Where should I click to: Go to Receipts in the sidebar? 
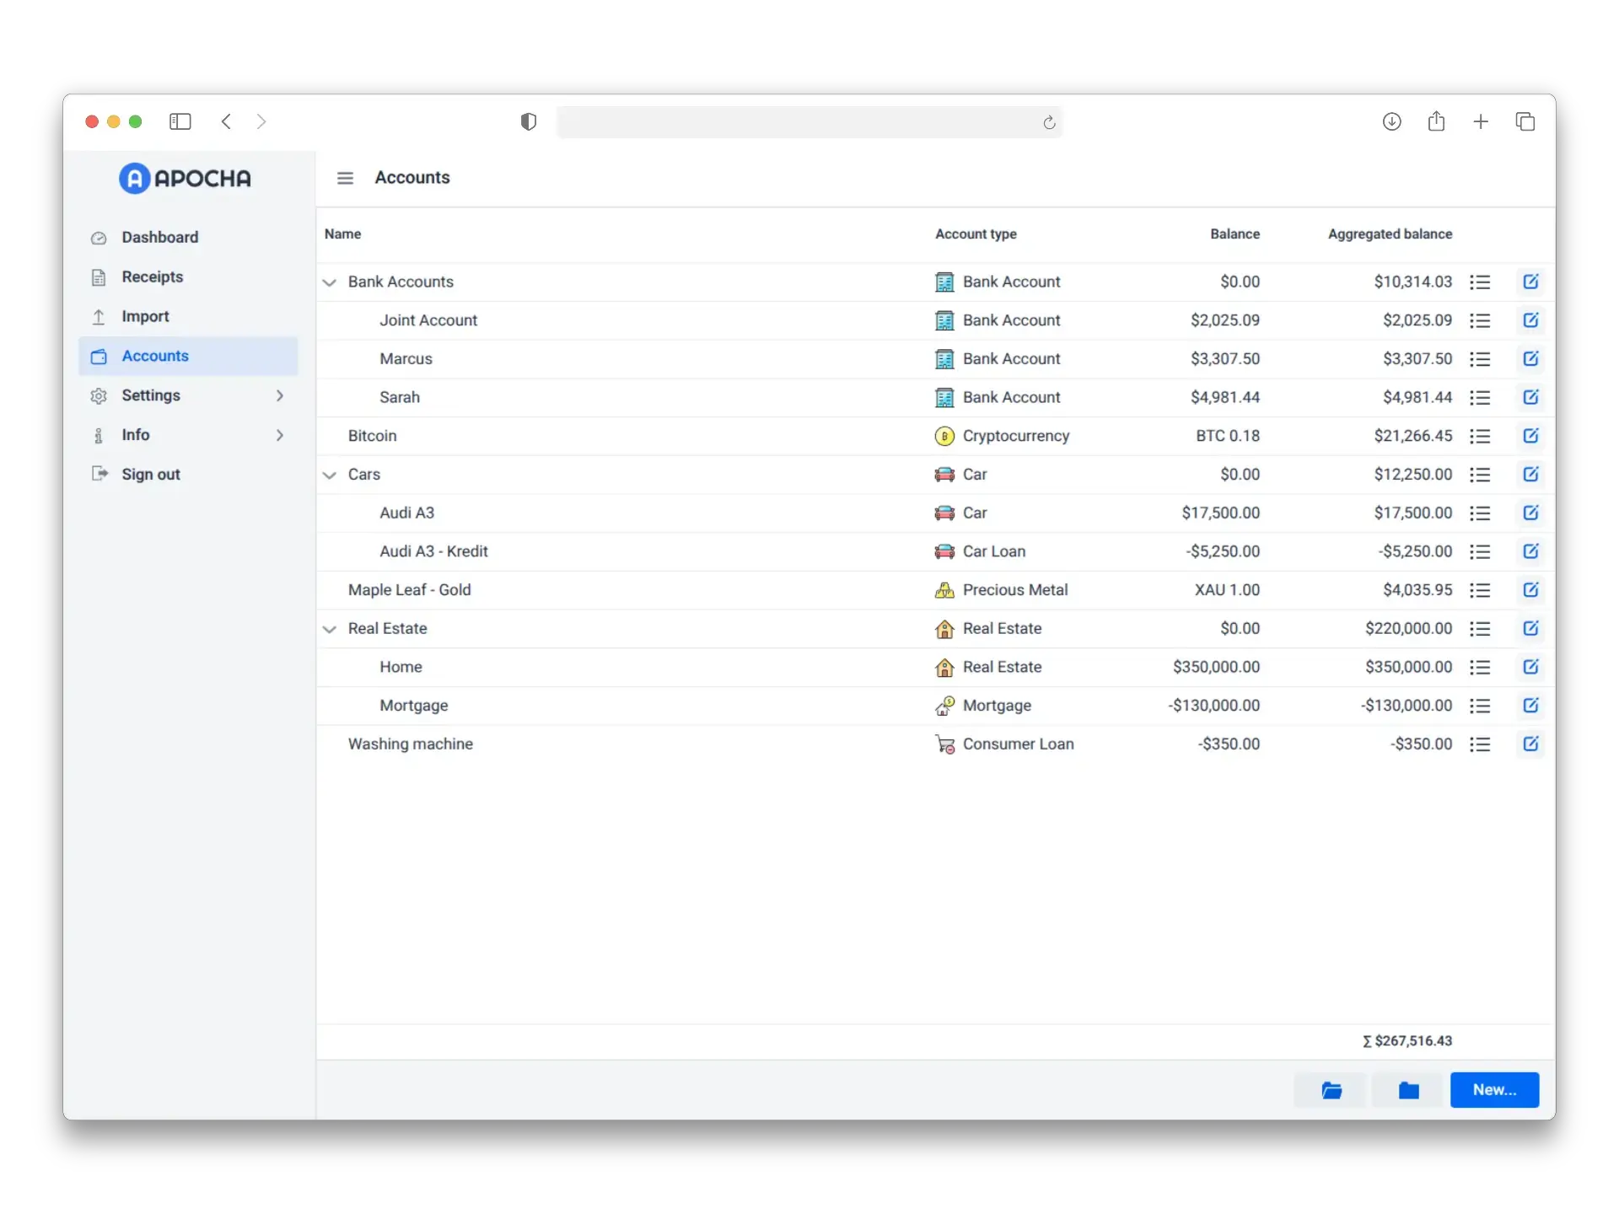pos(152,277)
